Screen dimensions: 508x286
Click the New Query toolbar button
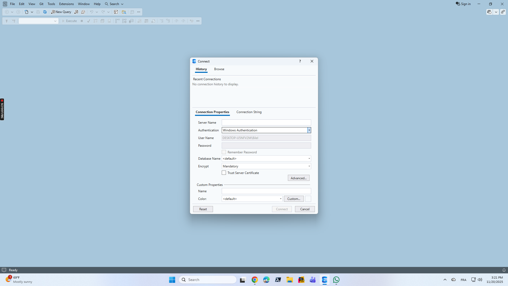coord(61,12)
